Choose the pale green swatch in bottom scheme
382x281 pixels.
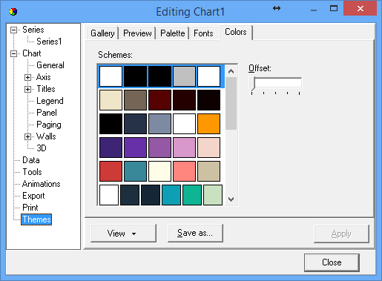(x=213, y=195)
